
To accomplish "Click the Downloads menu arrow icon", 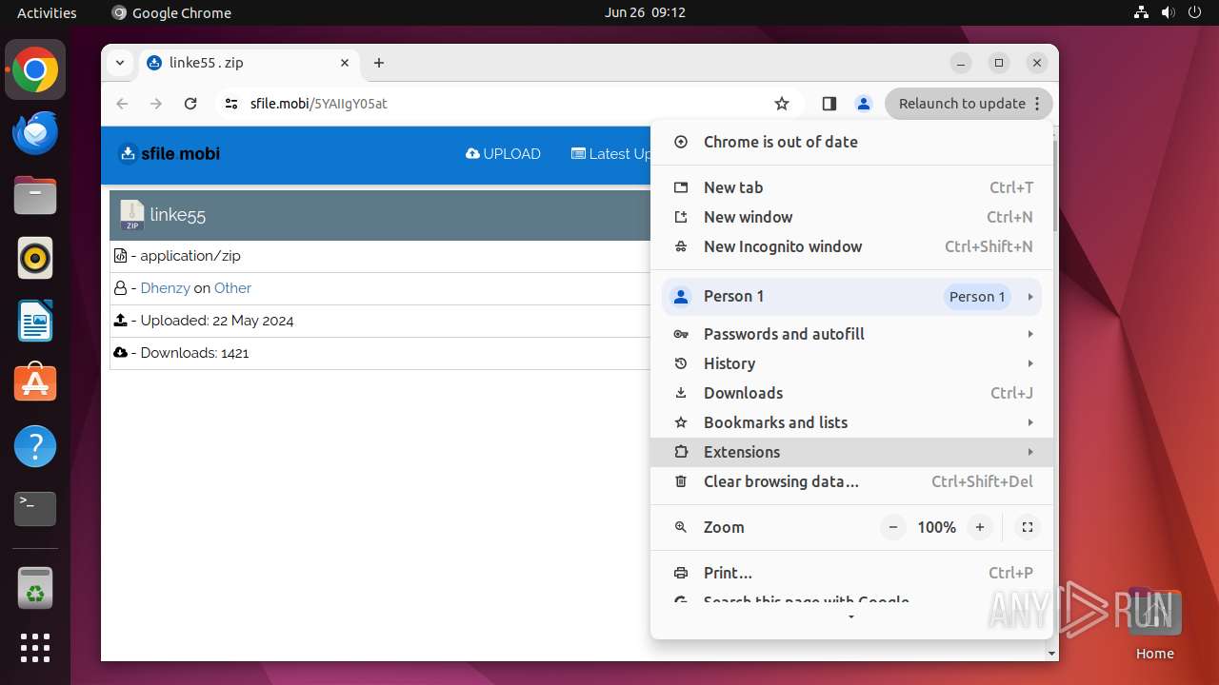I will [x=681, y=393].
